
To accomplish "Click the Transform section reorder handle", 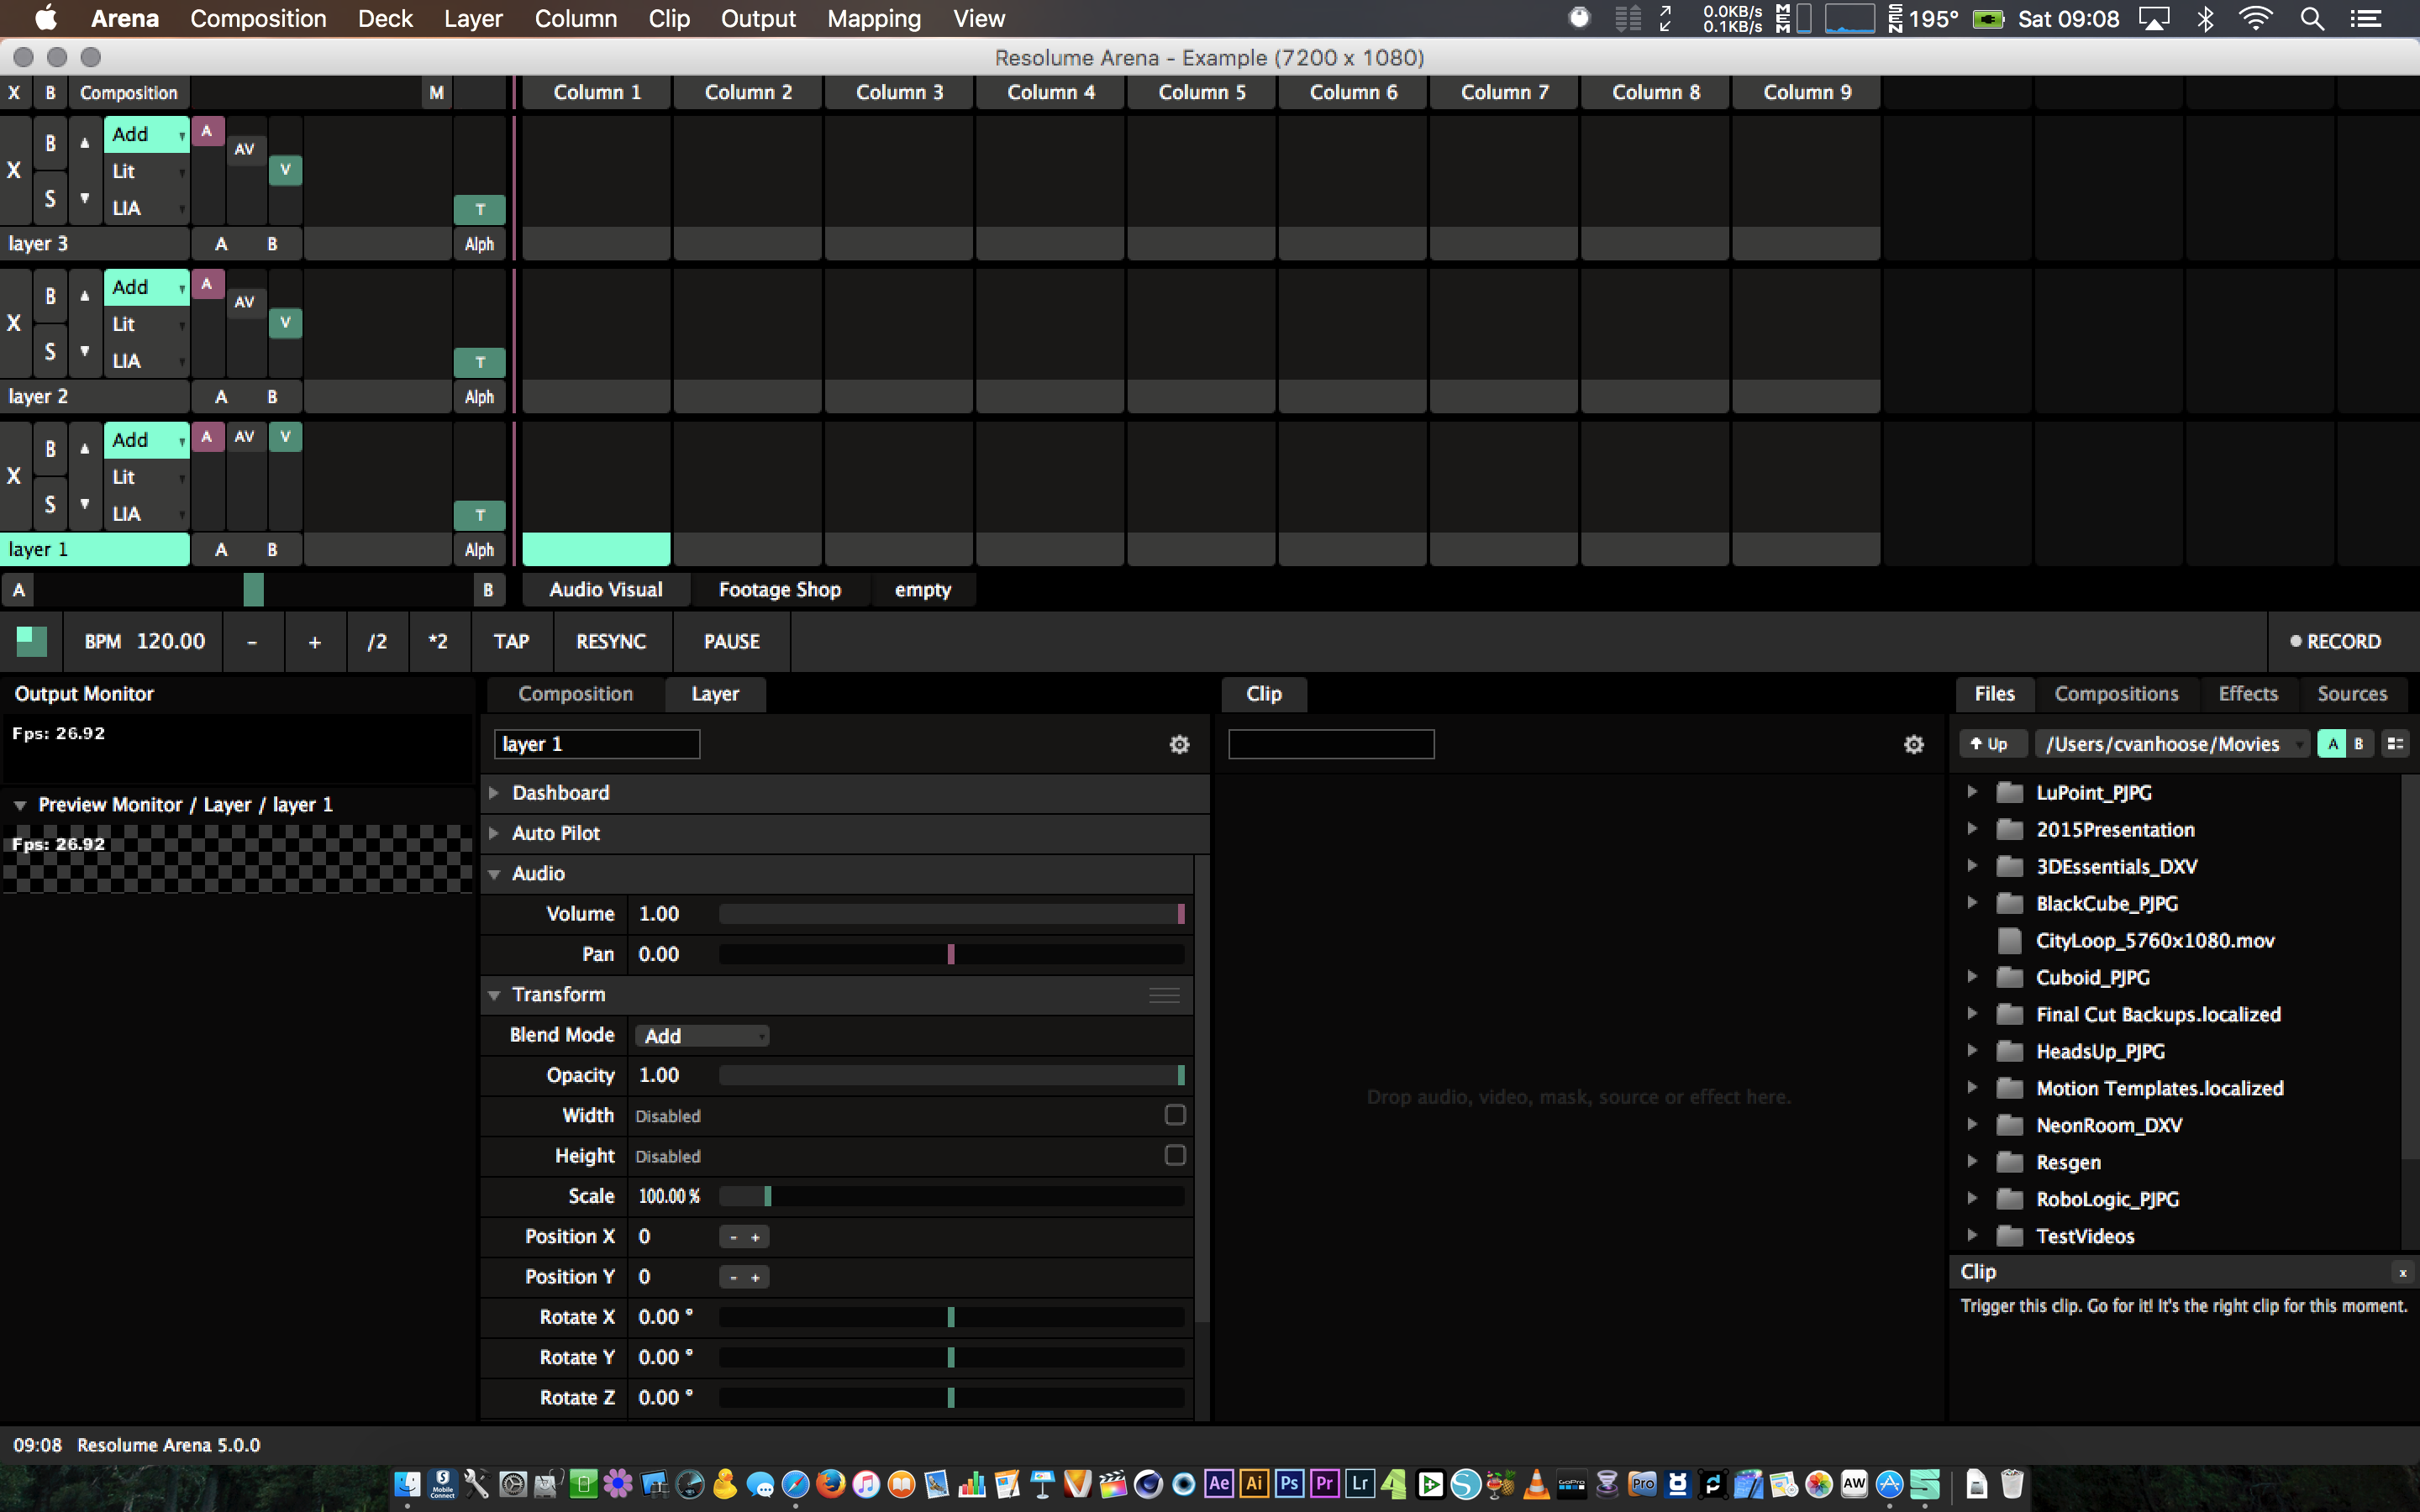I will coord(1164,995).
